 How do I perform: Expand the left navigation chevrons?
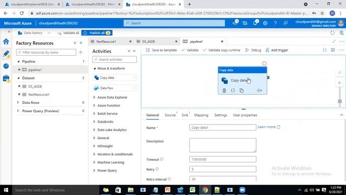point(9,31)
